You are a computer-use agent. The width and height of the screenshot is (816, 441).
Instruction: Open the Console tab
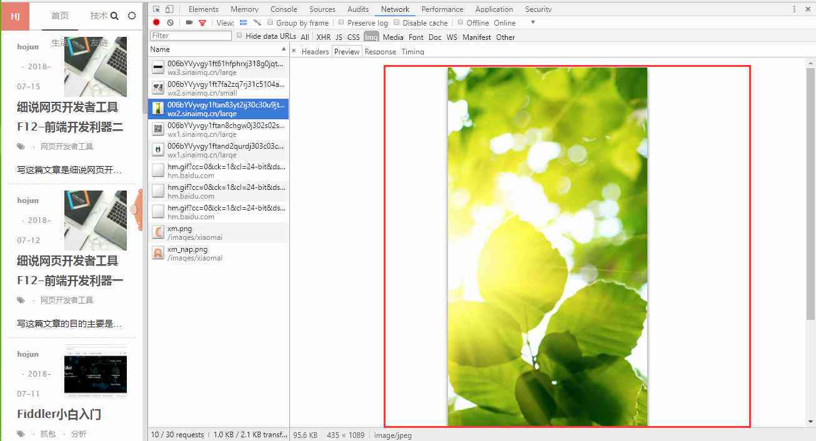click(284, 9)
